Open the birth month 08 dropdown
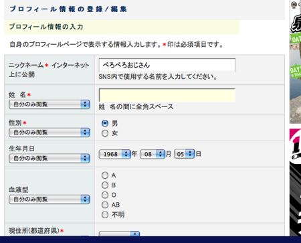This screenshot has width=301, height=243. tap(153, 154)
